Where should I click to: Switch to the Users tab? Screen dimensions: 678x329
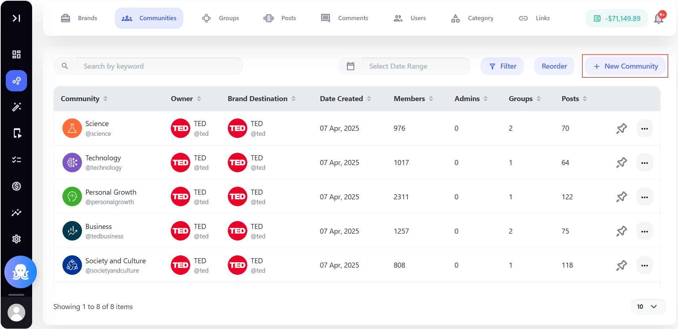pyautogui.click(x=410, y=18)
